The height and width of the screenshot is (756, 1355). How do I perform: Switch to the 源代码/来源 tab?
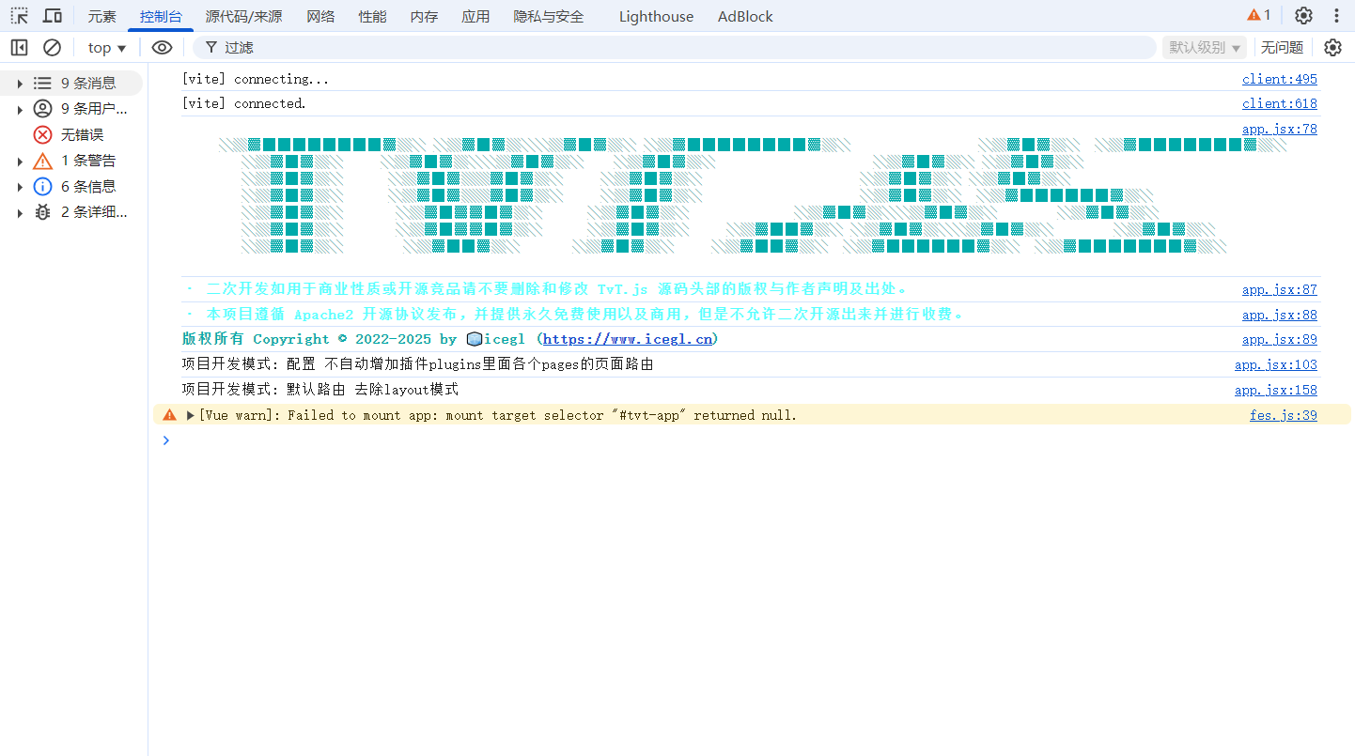(x=243, y=17)
